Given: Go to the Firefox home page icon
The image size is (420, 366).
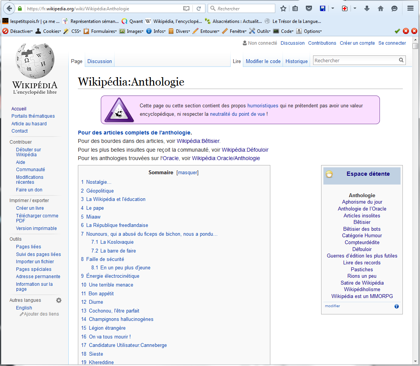Looking at the screenshot, I should (381, 8).
